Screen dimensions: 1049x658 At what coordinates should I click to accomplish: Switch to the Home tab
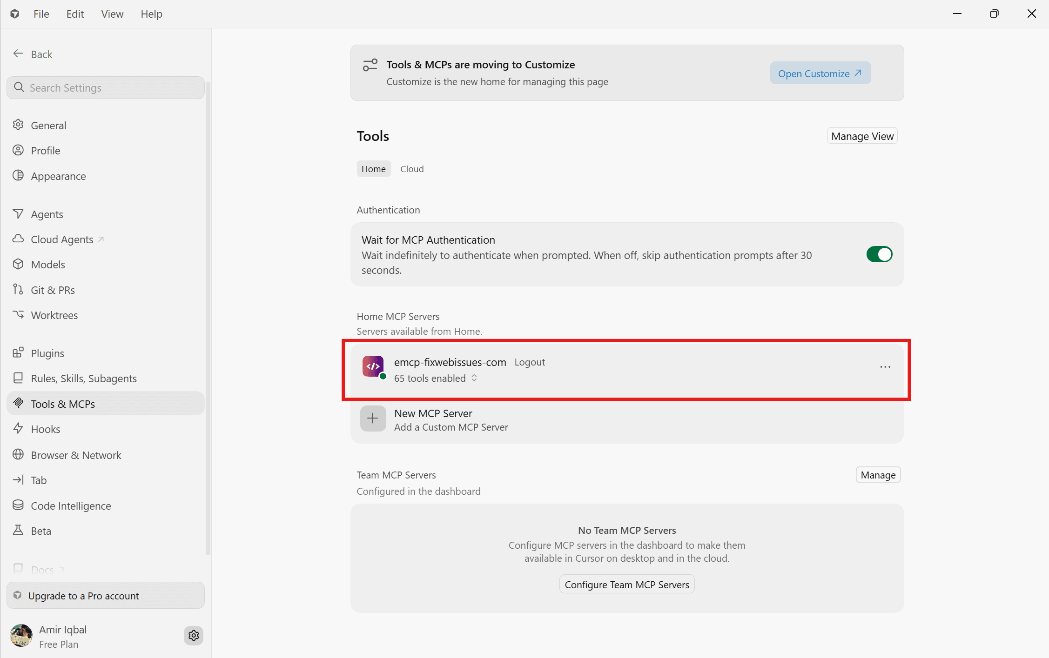374,169
